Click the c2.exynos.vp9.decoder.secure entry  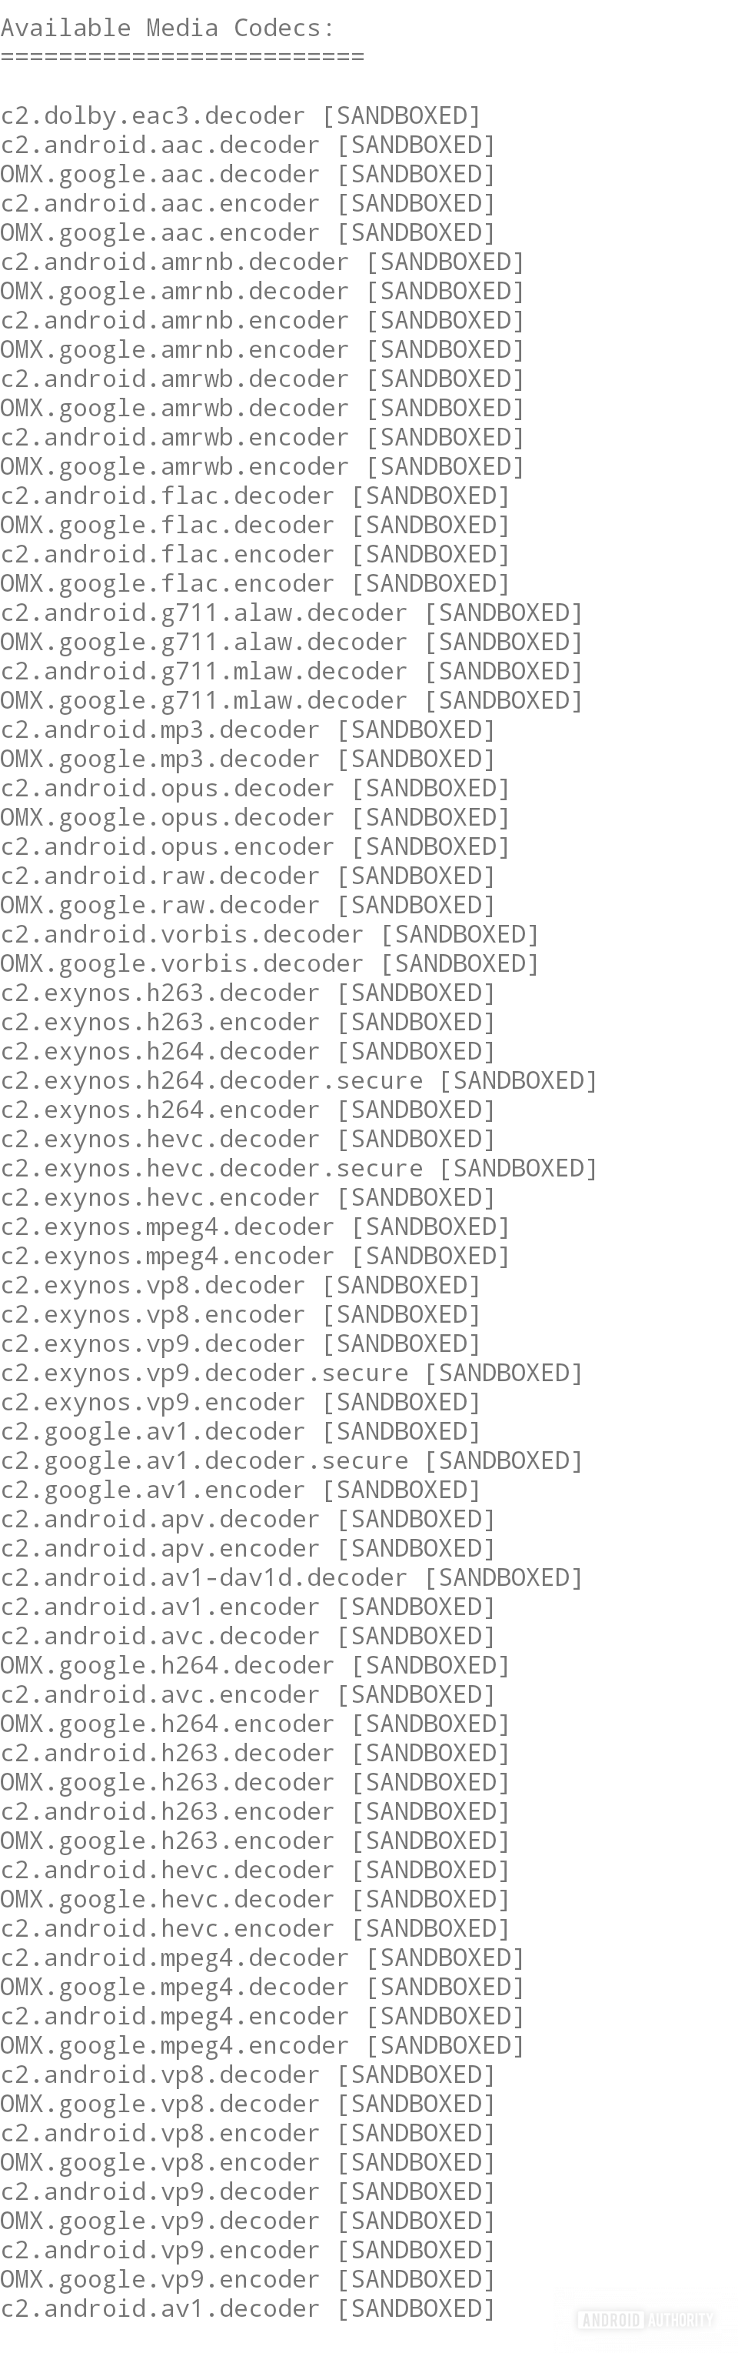(x=291, y=1373)
